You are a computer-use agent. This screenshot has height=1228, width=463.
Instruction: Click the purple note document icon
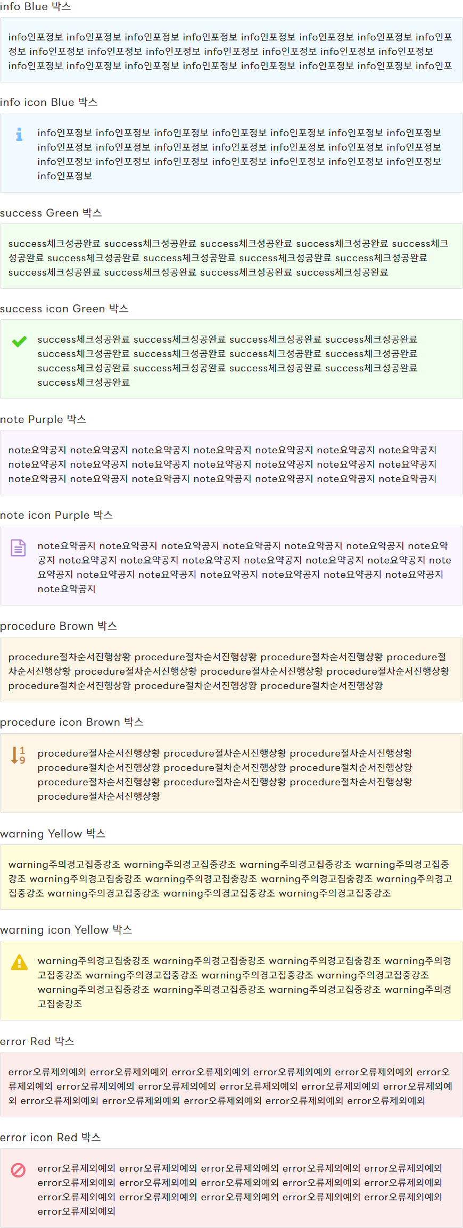(19, 547)
